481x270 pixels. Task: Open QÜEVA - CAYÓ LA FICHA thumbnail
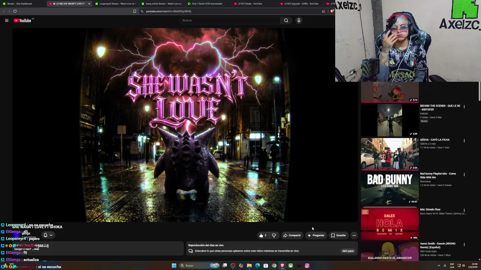(x=390, y=154)
